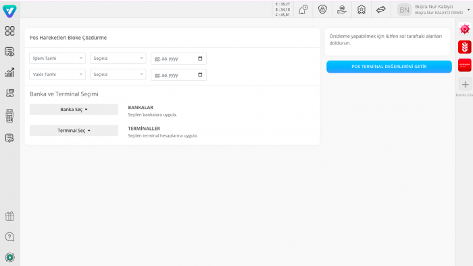The width and height of the screenshot is (473, 266).
Task: Open the bell with clock notifications icon
Action: click(x=303, y=9)
